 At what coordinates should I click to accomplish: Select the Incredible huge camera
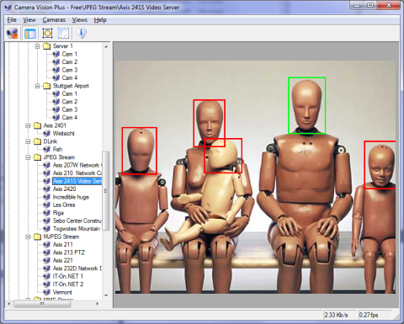(71, 197)
